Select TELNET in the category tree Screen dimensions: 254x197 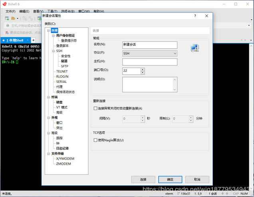(x=62, y=71)
